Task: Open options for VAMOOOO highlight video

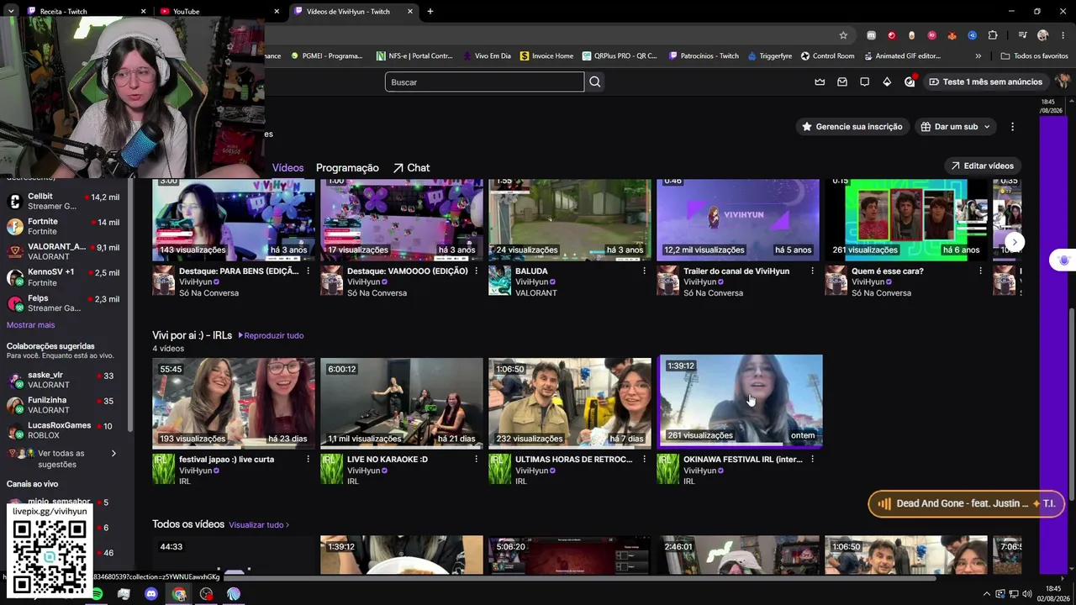Action: click(x=476, y=271)
